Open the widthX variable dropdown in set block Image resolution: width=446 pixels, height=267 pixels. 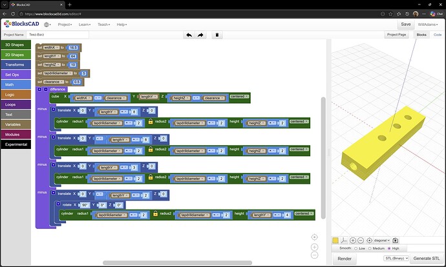52,47
